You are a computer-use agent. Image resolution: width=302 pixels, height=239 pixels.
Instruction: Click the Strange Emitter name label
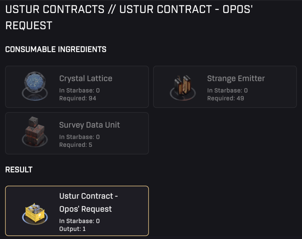[x=236, y=78]
